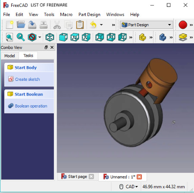Open the View menu

(x=33, y=15)
